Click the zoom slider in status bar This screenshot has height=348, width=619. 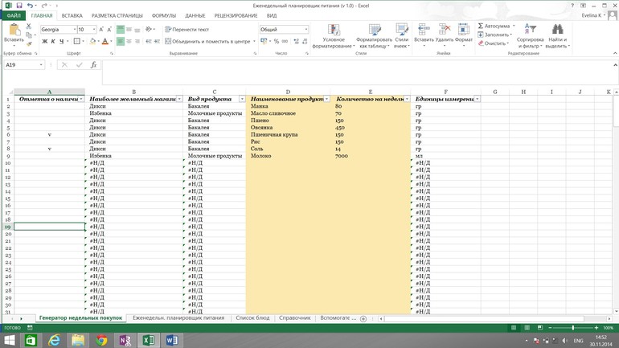pos(572,328)
